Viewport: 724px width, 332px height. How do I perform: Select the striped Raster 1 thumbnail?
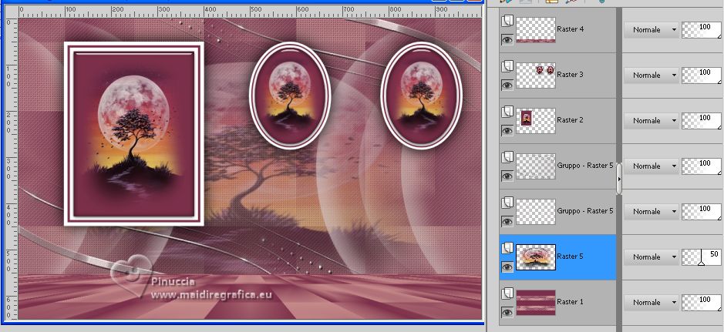(536, 303)
